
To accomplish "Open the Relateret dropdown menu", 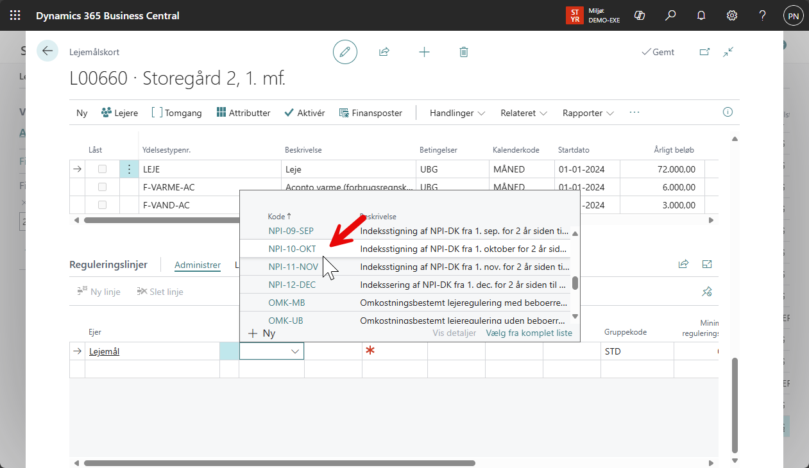I will click(x=524, y=113).
